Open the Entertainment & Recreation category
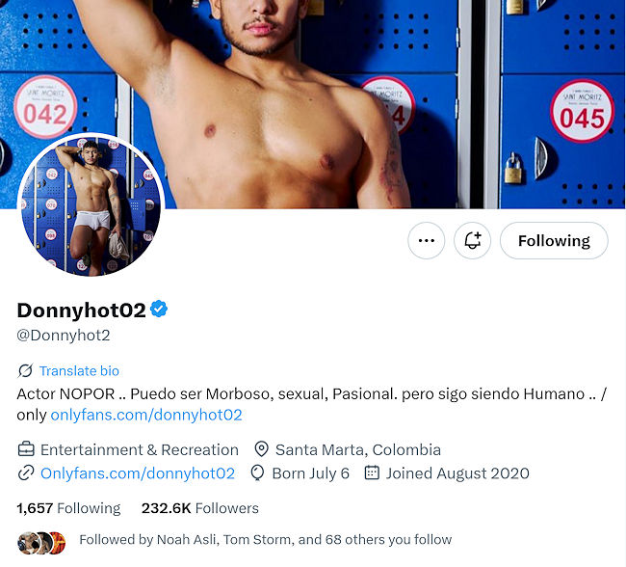The image size is (626, 567). 140,449
